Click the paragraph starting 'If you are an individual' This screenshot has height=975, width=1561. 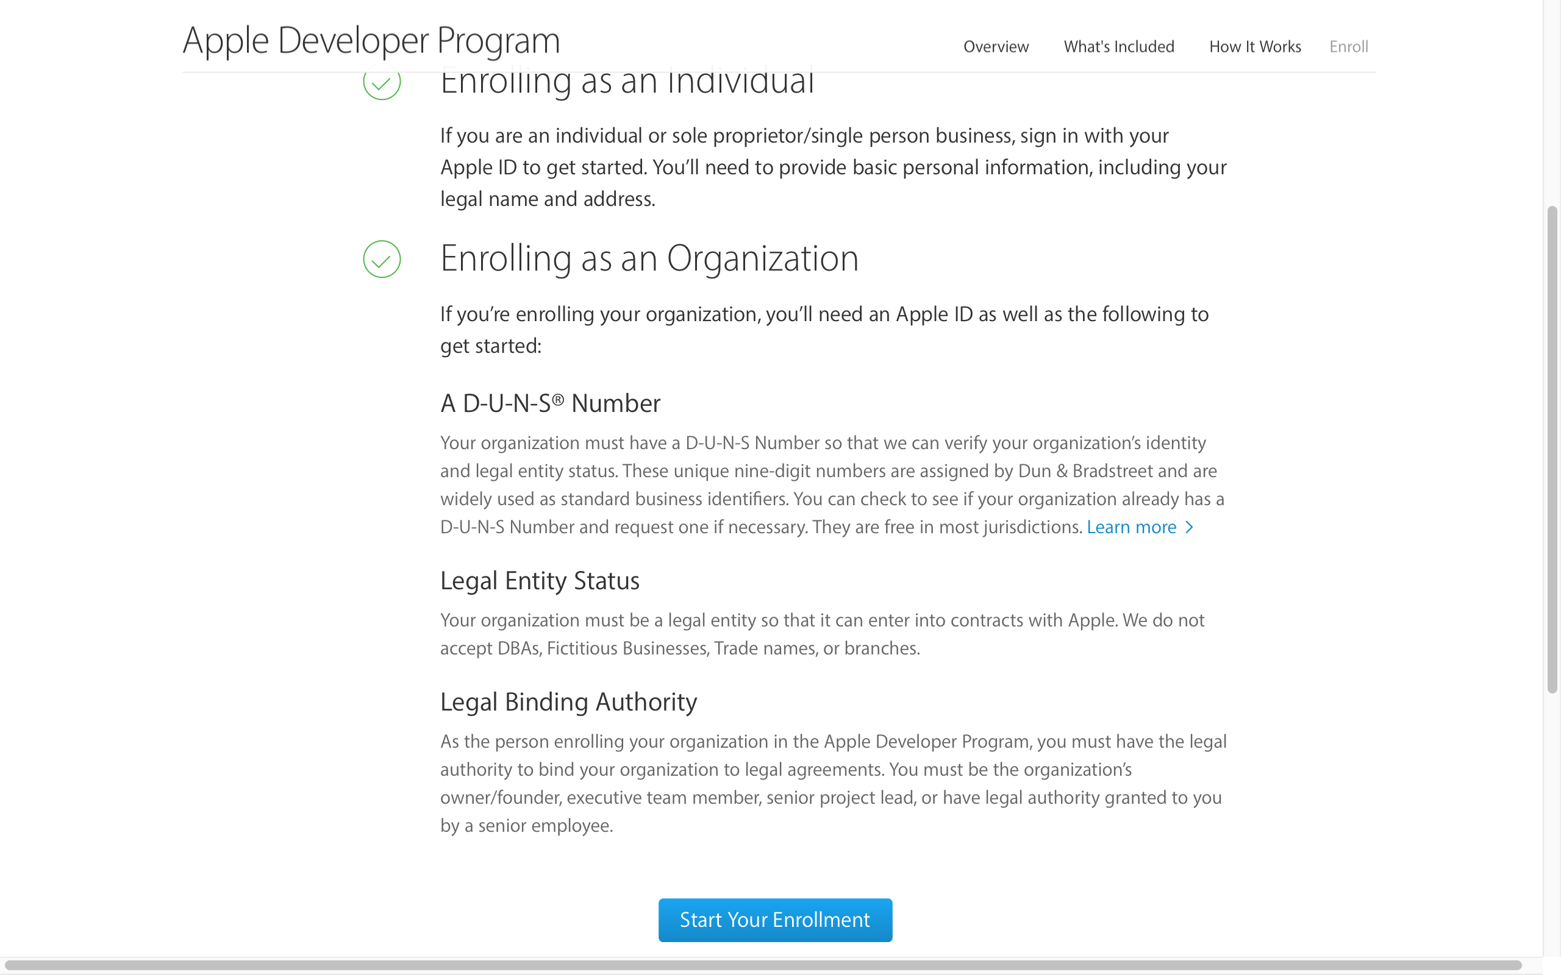(x=834, y=167)
